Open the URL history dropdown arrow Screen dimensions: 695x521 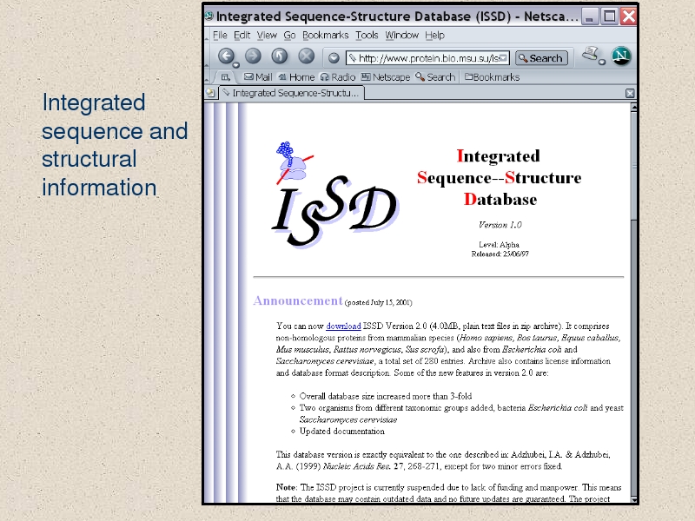[x=504, y=58]
